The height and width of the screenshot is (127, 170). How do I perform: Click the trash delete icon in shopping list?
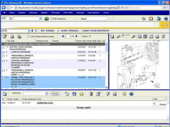(x=91, y=94)
